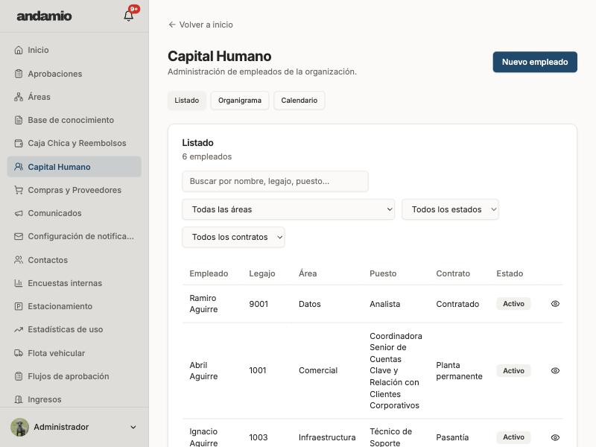The width and height of the screenshot is (596, 447).
Task: Click the Estado column header
Action: 510,273
